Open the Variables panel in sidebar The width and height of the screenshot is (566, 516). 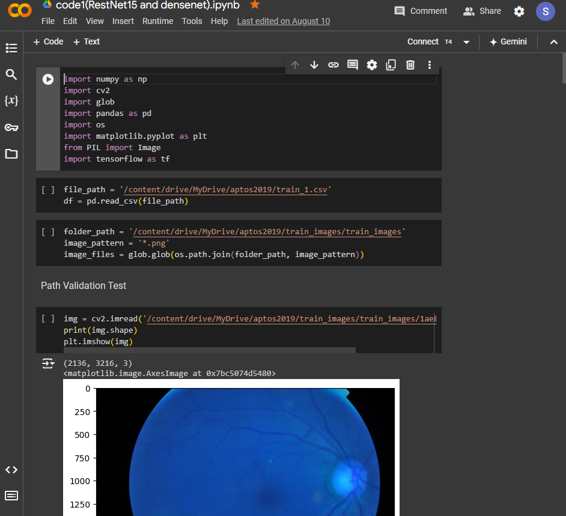11,101
